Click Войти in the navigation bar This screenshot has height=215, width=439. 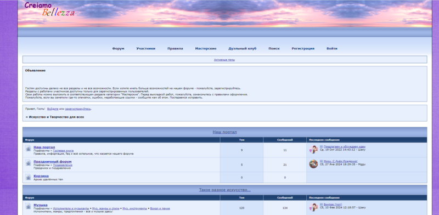point(332,48)
